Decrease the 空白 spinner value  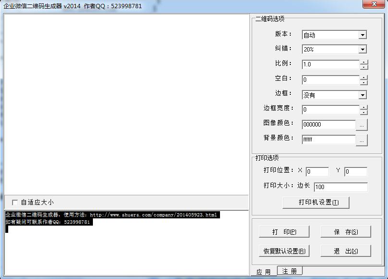[x=364, y=82]
